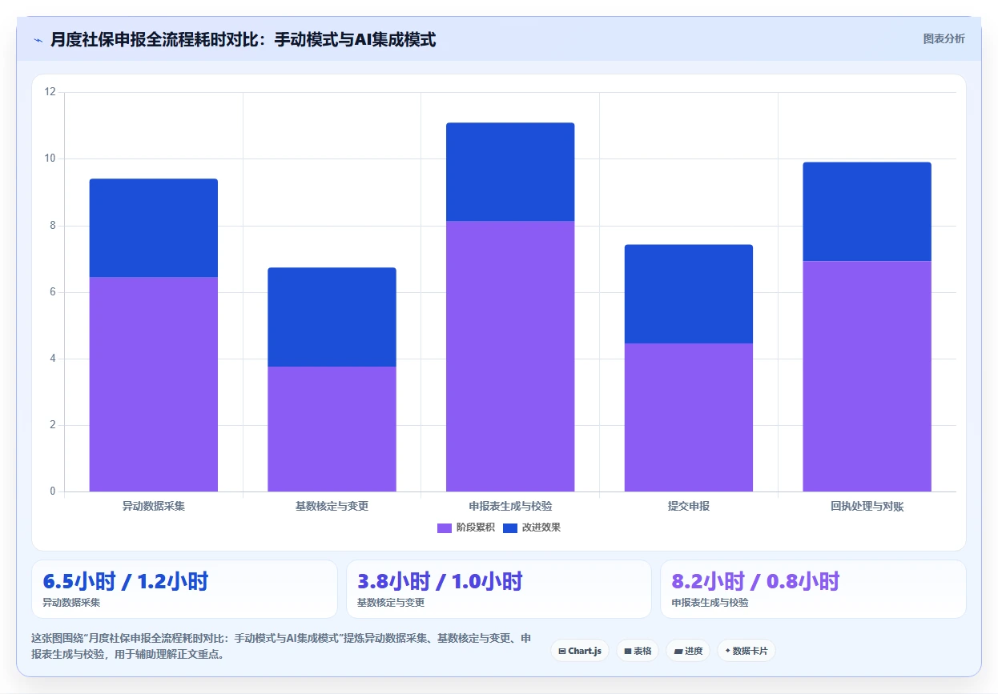The width and height of the screenshot is (998, 694).
Task: Toggle the 阶段累积 legend entry
Action: point(465,528)
